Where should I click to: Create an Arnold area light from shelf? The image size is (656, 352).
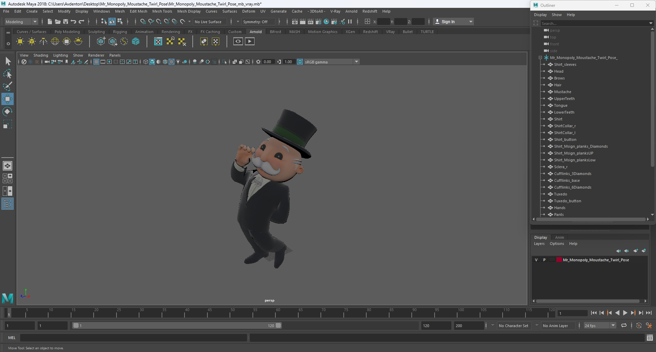tap(20, 42)
